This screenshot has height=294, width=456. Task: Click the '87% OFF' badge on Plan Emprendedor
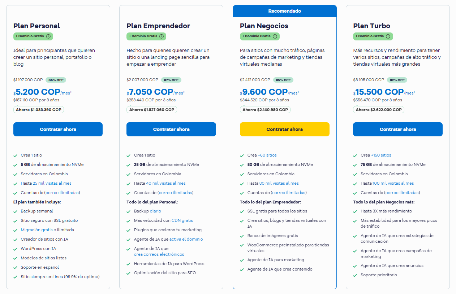point(171,80)
